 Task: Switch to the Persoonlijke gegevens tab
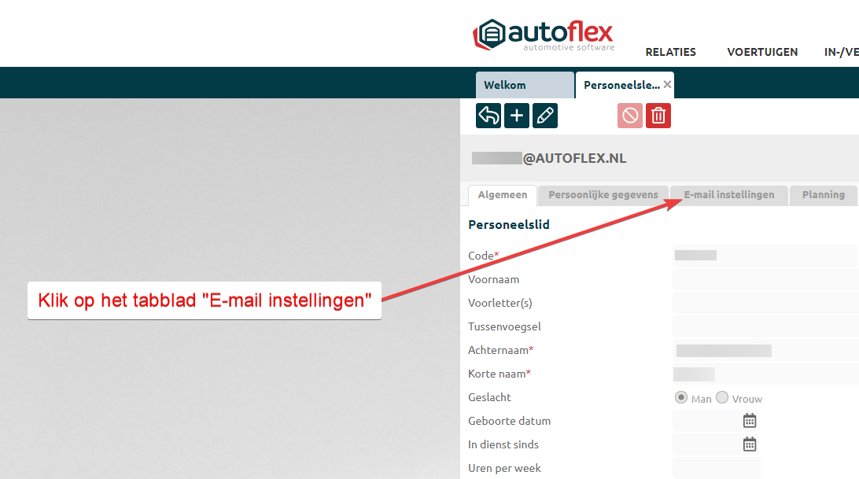click(603, 195)
